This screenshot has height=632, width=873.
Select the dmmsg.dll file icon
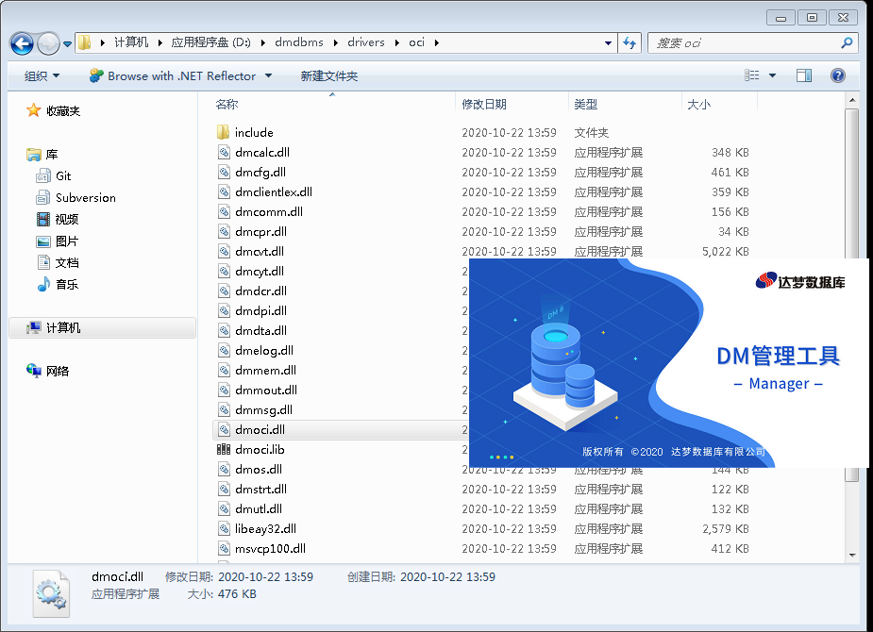[x=224, y=410]
